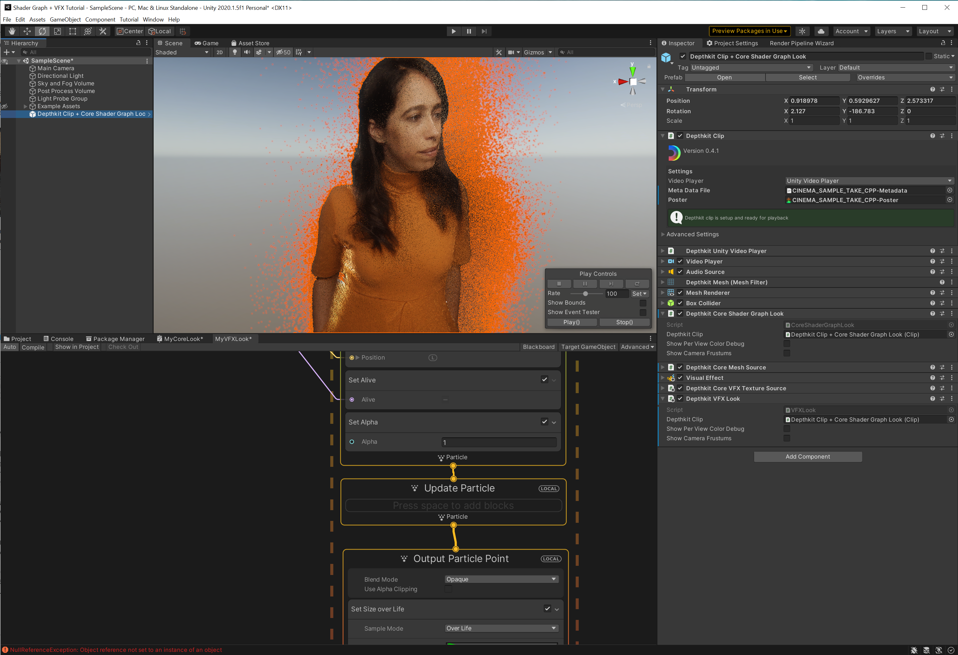Click the Step frame button next to Pause
The width and height of the screenshot is (958, 655).
484,31
